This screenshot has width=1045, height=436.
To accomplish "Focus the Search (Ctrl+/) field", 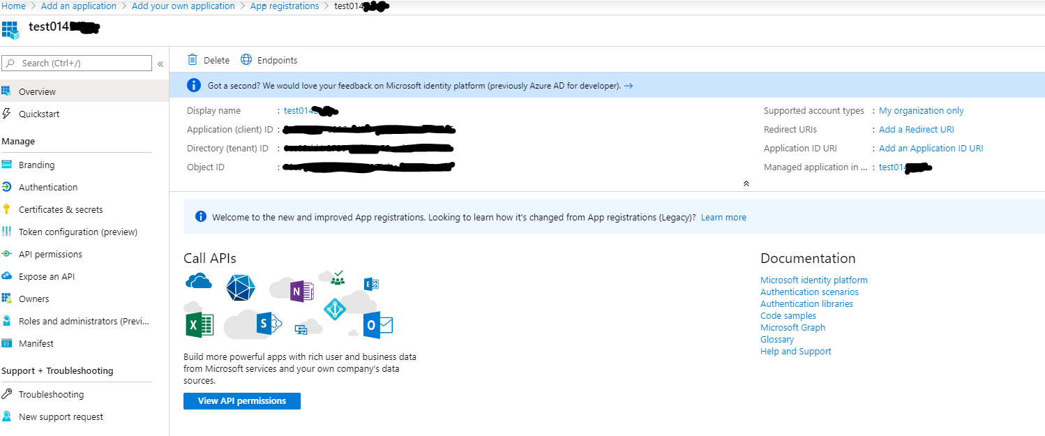I will coord(77,63).
